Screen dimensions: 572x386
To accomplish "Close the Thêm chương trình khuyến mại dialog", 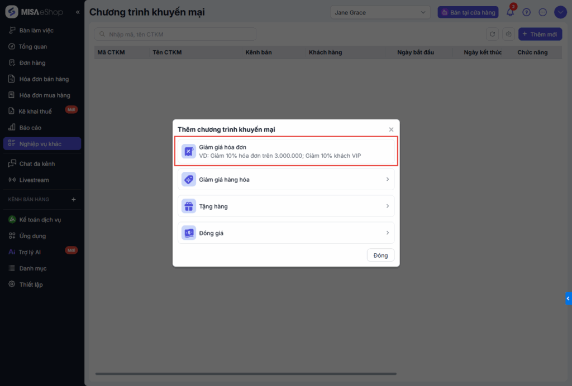I will [x=391, y=129].
